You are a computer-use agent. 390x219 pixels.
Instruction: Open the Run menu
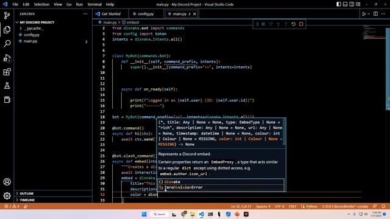click(x=79, y=4)
